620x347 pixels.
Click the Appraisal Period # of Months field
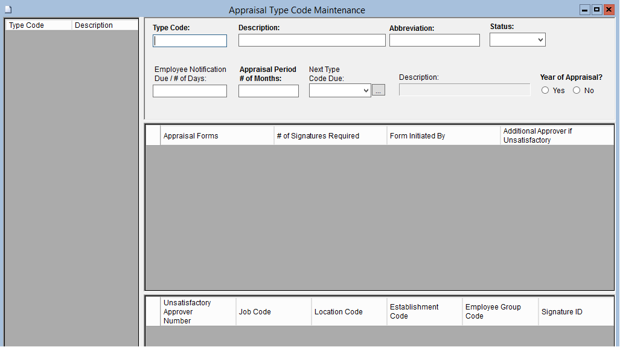pos(268,91)
